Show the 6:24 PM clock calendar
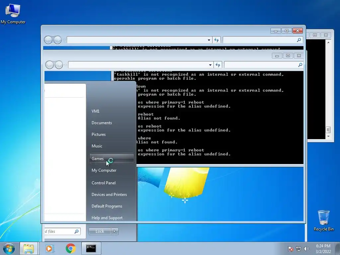Viewport: 340px width, 255px height. click(323, 249)
